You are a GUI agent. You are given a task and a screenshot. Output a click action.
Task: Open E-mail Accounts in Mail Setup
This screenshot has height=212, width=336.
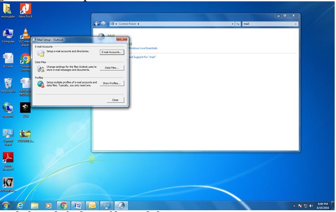pyautogui.click(x=112, y=52)
